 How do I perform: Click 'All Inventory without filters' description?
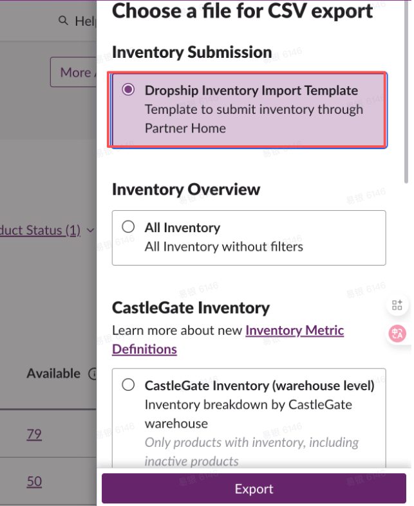click(223, 246)
